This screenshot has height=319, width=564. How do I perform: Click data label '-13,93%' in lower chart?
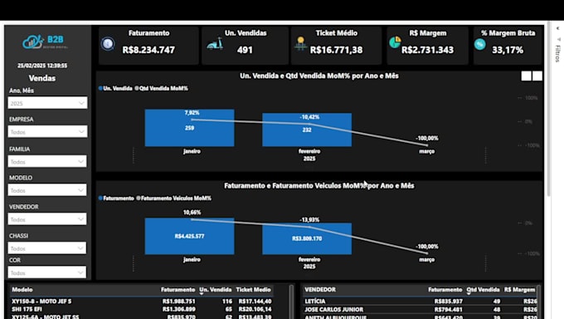[309, 219]
